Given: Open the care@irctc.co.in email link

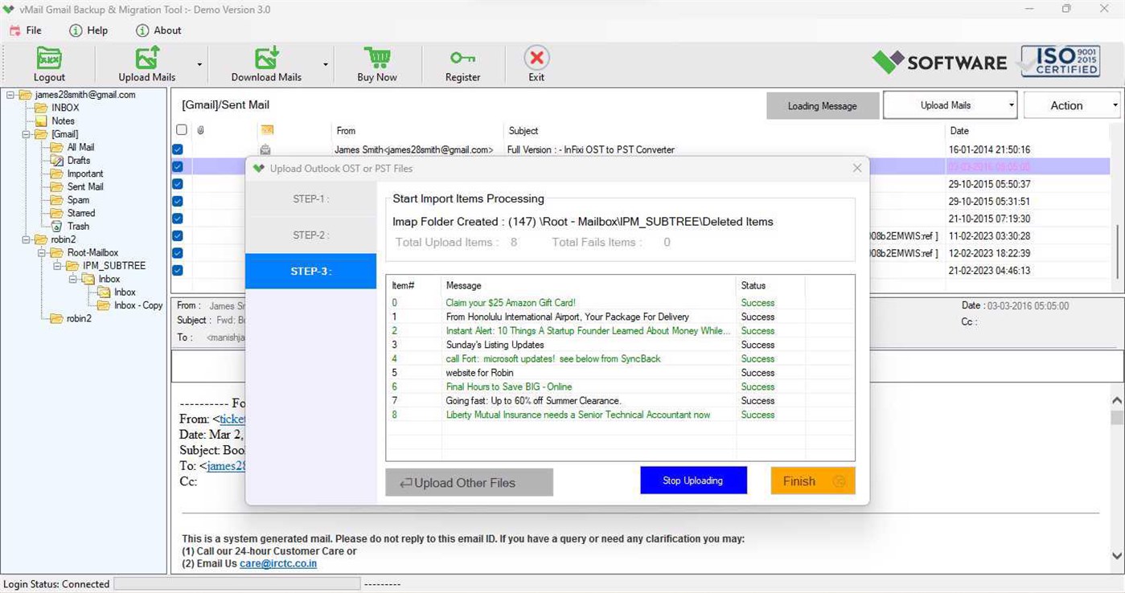Looking at the screenshot, I should [278, 564].
